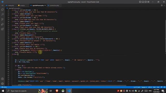Click the microphone icon in system tray

(127, 91)
